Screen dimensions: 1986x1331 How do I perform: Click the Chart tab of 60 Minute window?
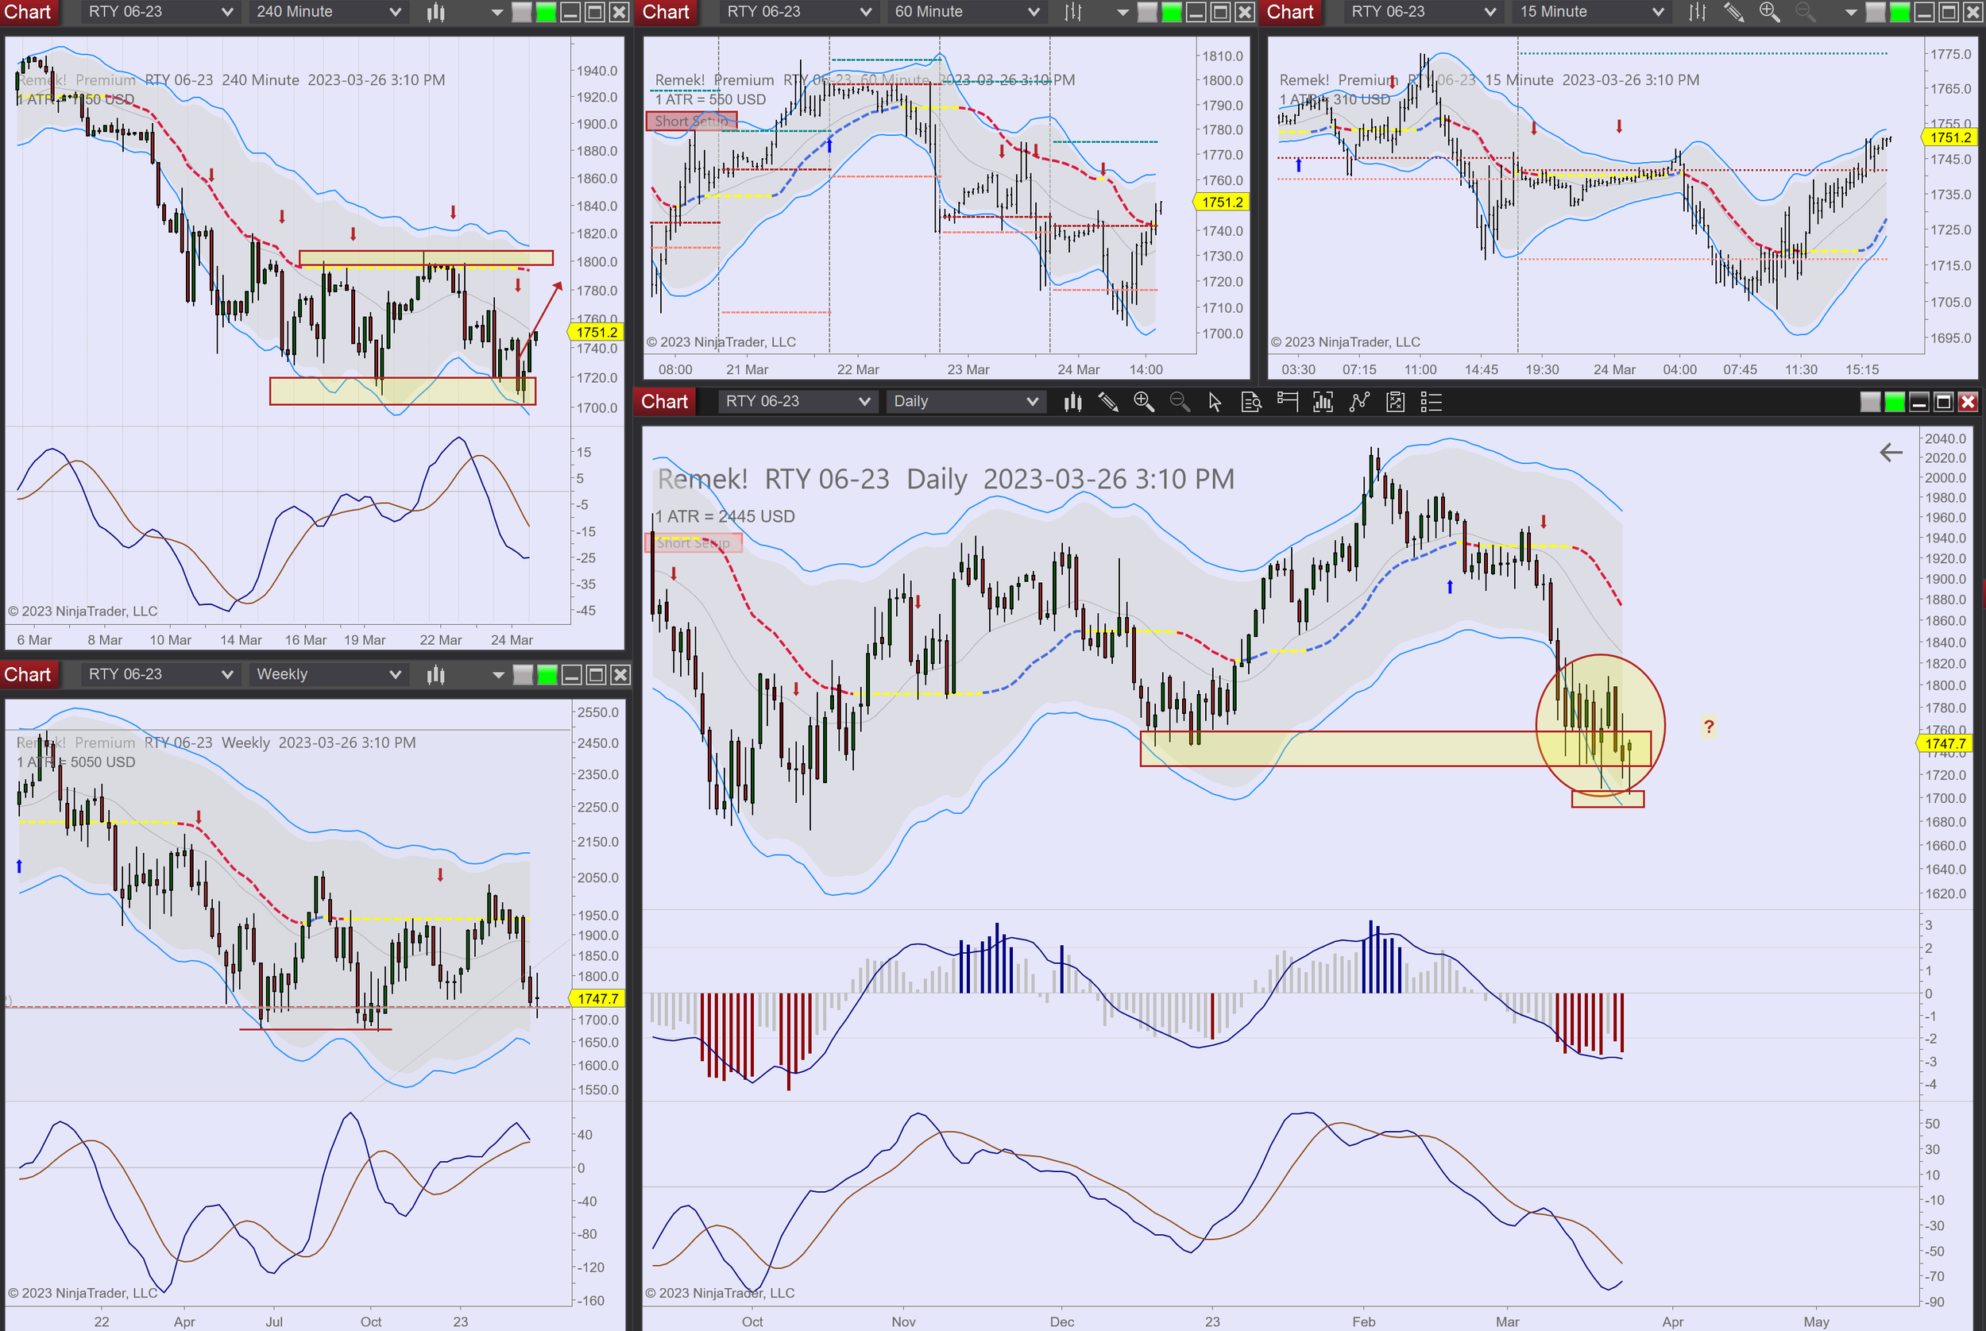click(x=666, y=12)
